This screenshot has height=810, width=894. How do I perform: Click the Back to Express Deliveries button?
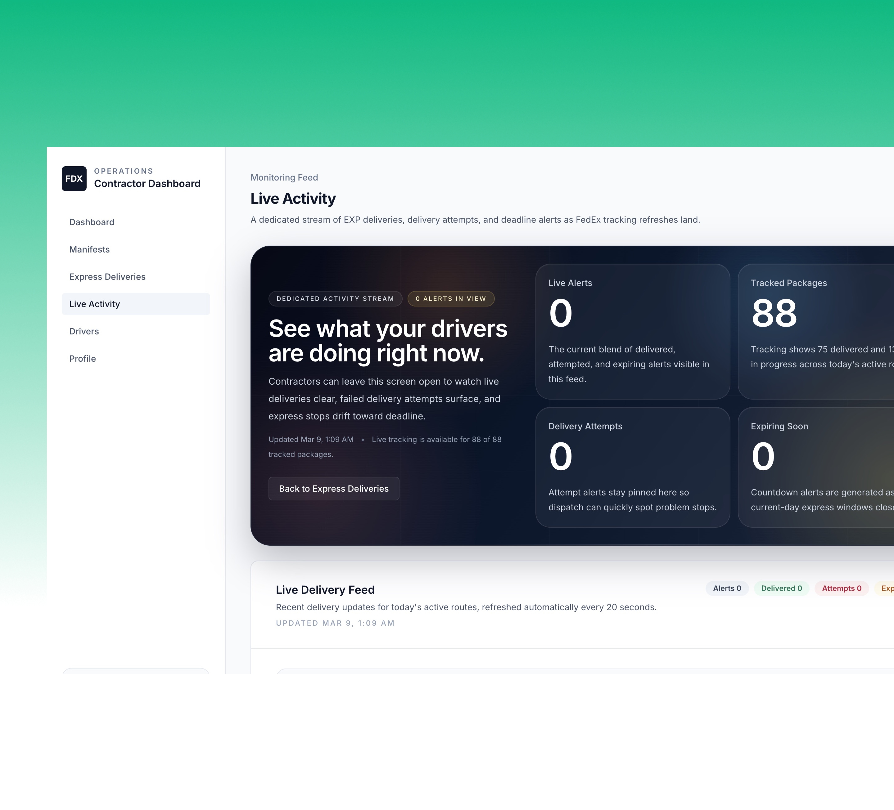coord(333,488)
